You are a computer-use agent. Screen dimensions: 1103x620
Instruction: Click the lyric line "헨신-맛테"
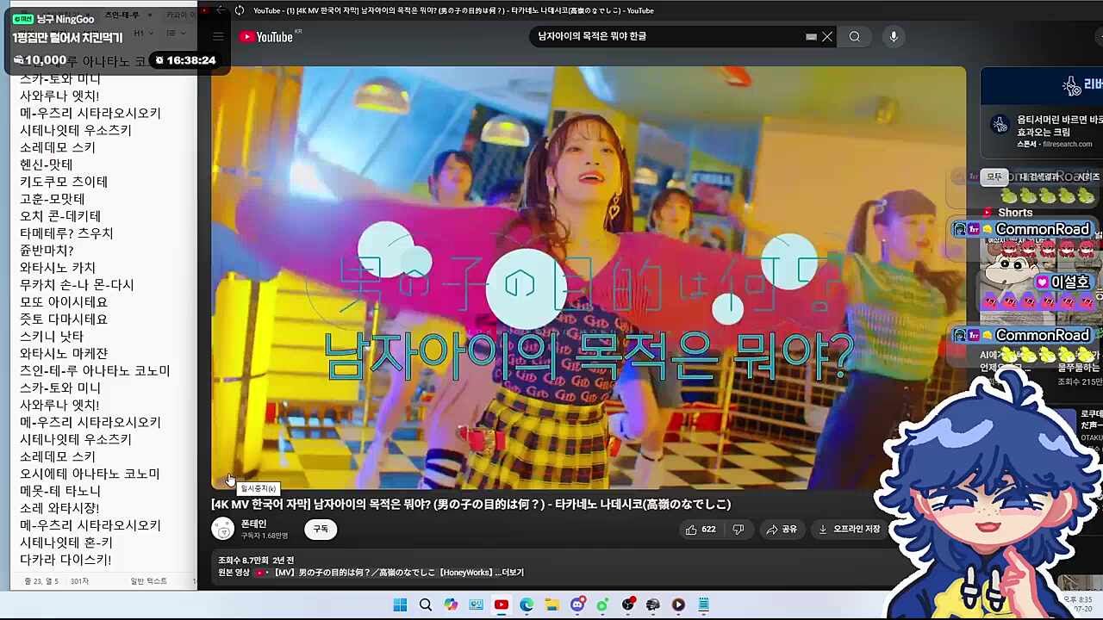tap(47, 164)
